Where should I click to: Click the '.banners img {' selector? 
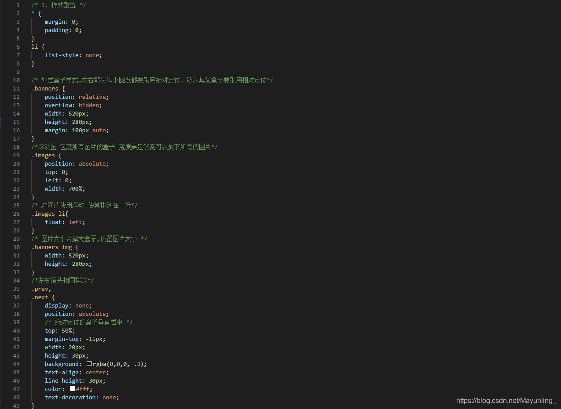(55, 247)
